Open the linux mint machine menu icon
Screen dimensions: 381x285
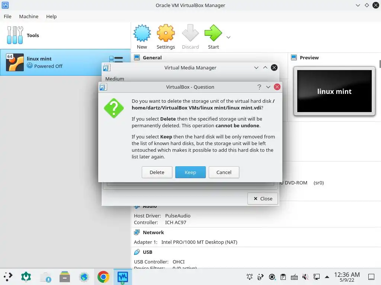116,59
